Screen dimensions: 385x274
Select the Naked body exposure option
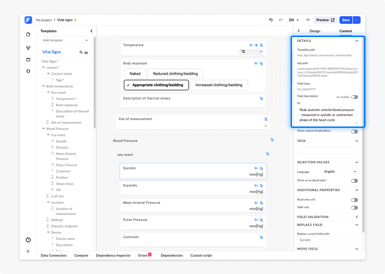point(135,74)
